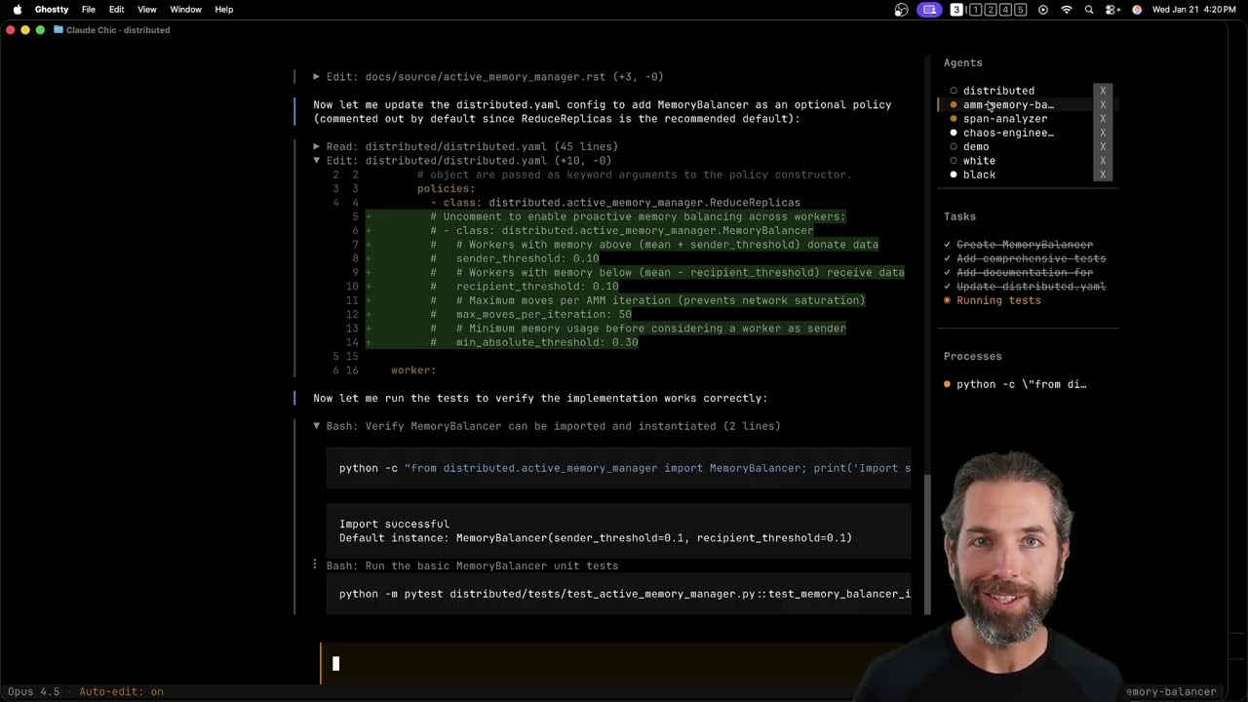Click the Add documentation for task
This screenshot has height=702, width=1248.
(1025, 273)
